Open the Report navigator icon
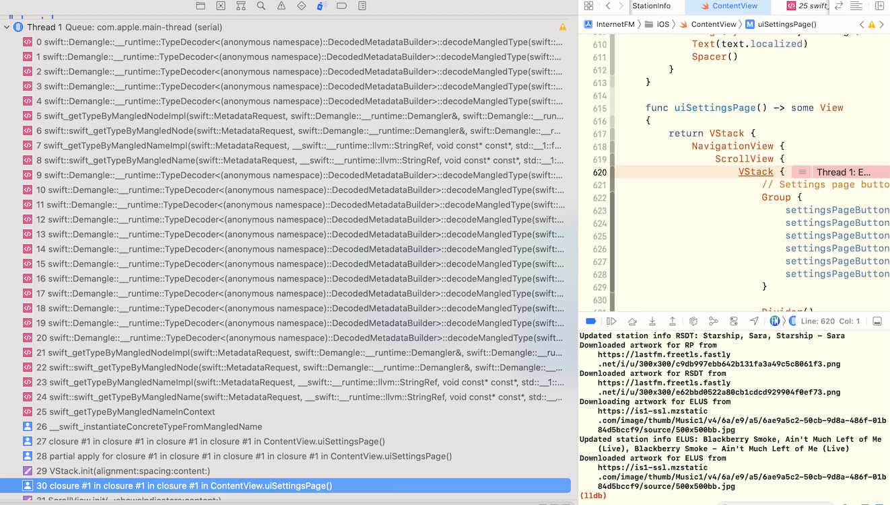Screen dimensions: 890x505 tap(362, 6)
